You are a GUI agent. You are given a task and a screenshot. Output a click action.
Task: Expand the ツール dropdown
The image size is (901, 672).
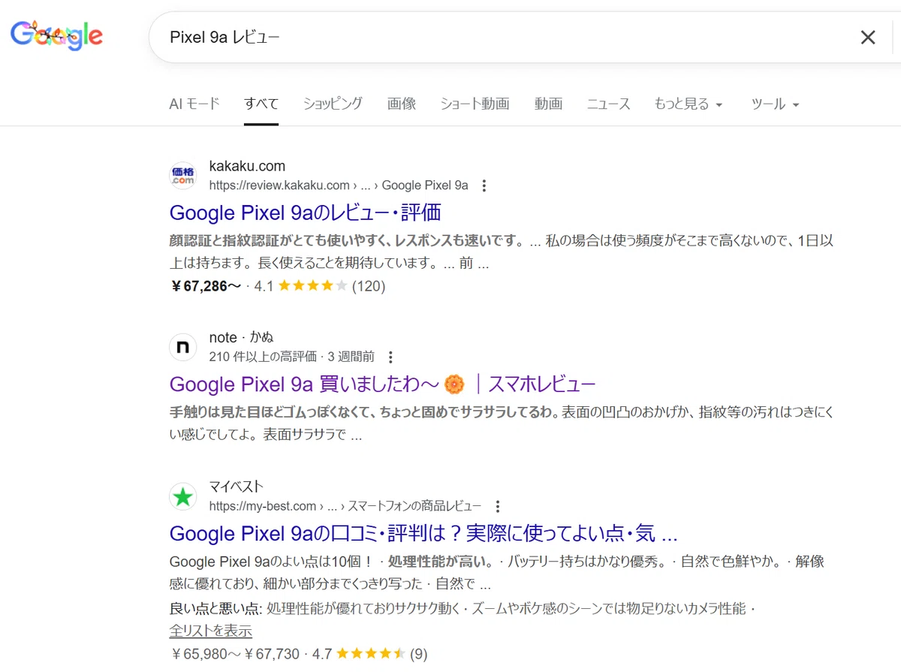tap(775, 104)
